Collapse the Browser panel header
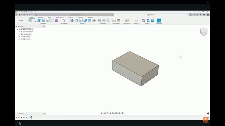The height and width of the screenshot is (126, 225). (16, 27)
